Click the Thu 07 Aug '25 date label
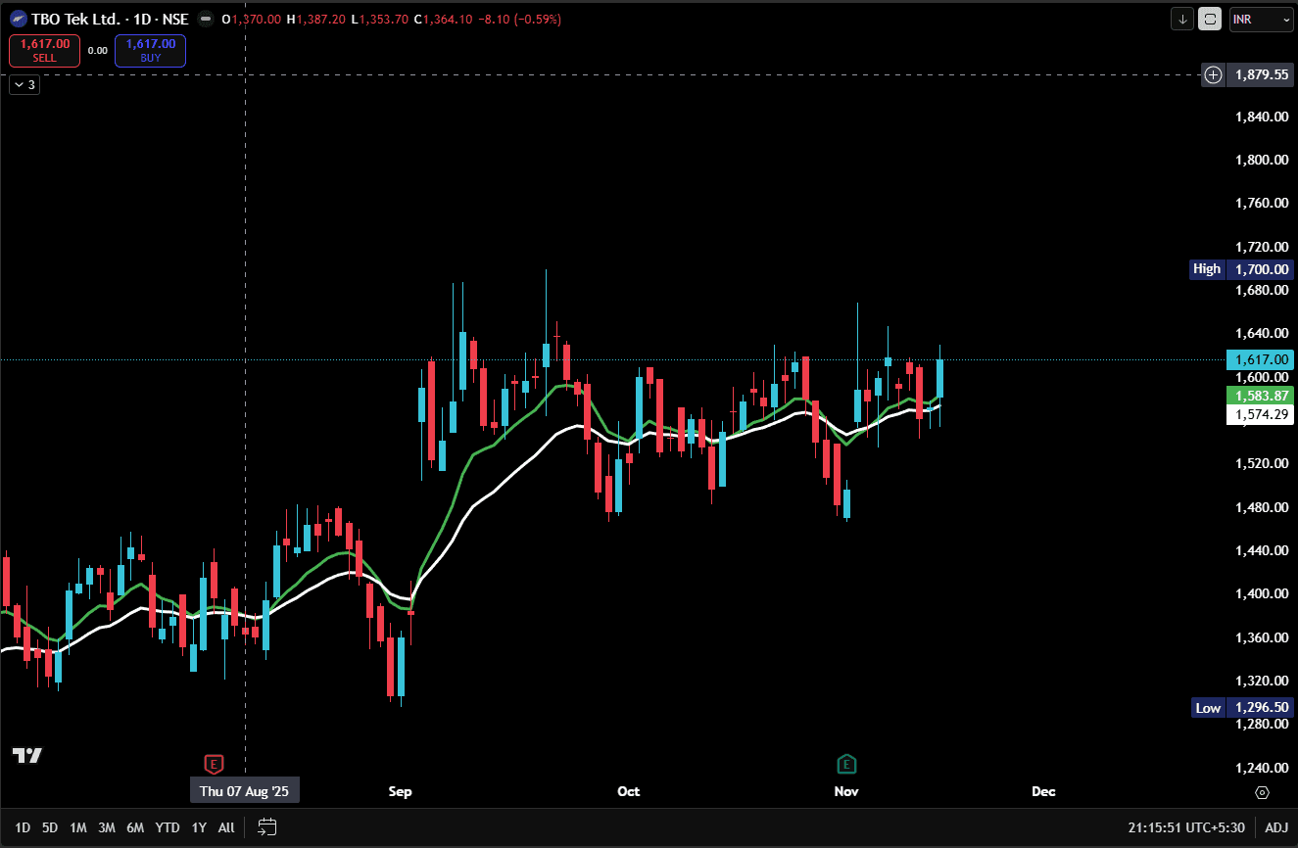The width and height of the screenshot is (1298, 848). [245, 790]
